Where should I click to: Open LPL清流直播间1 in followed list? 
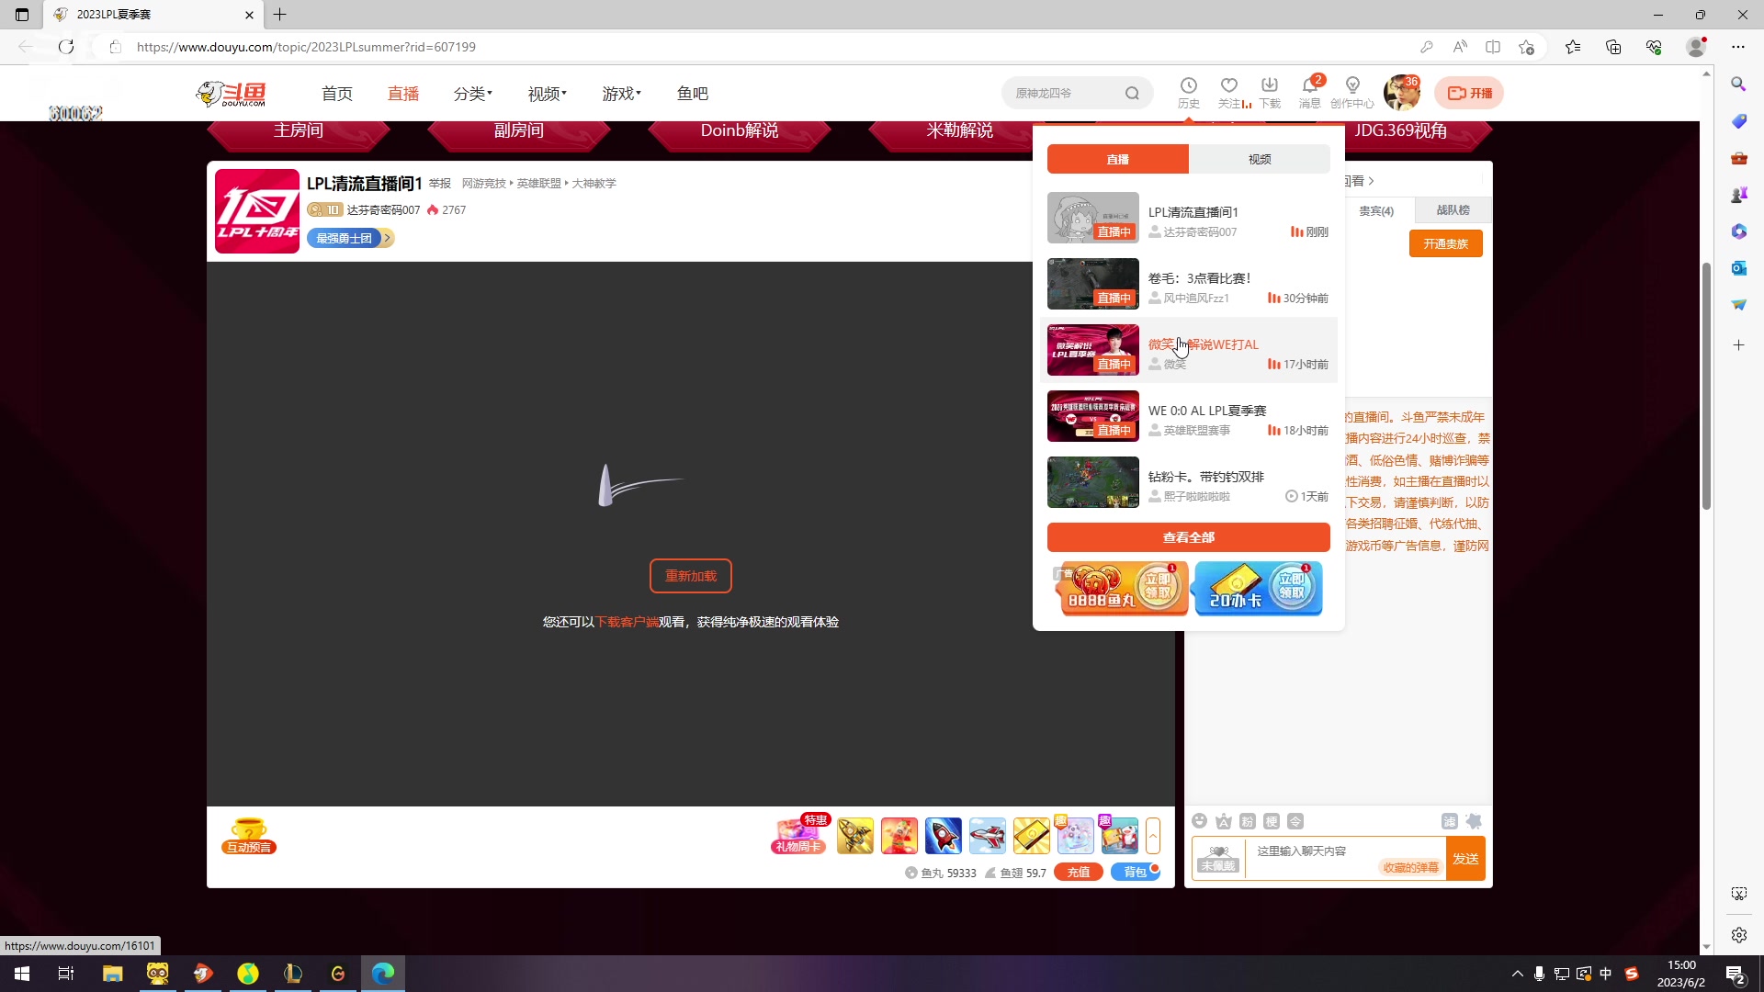[1189, 218]
